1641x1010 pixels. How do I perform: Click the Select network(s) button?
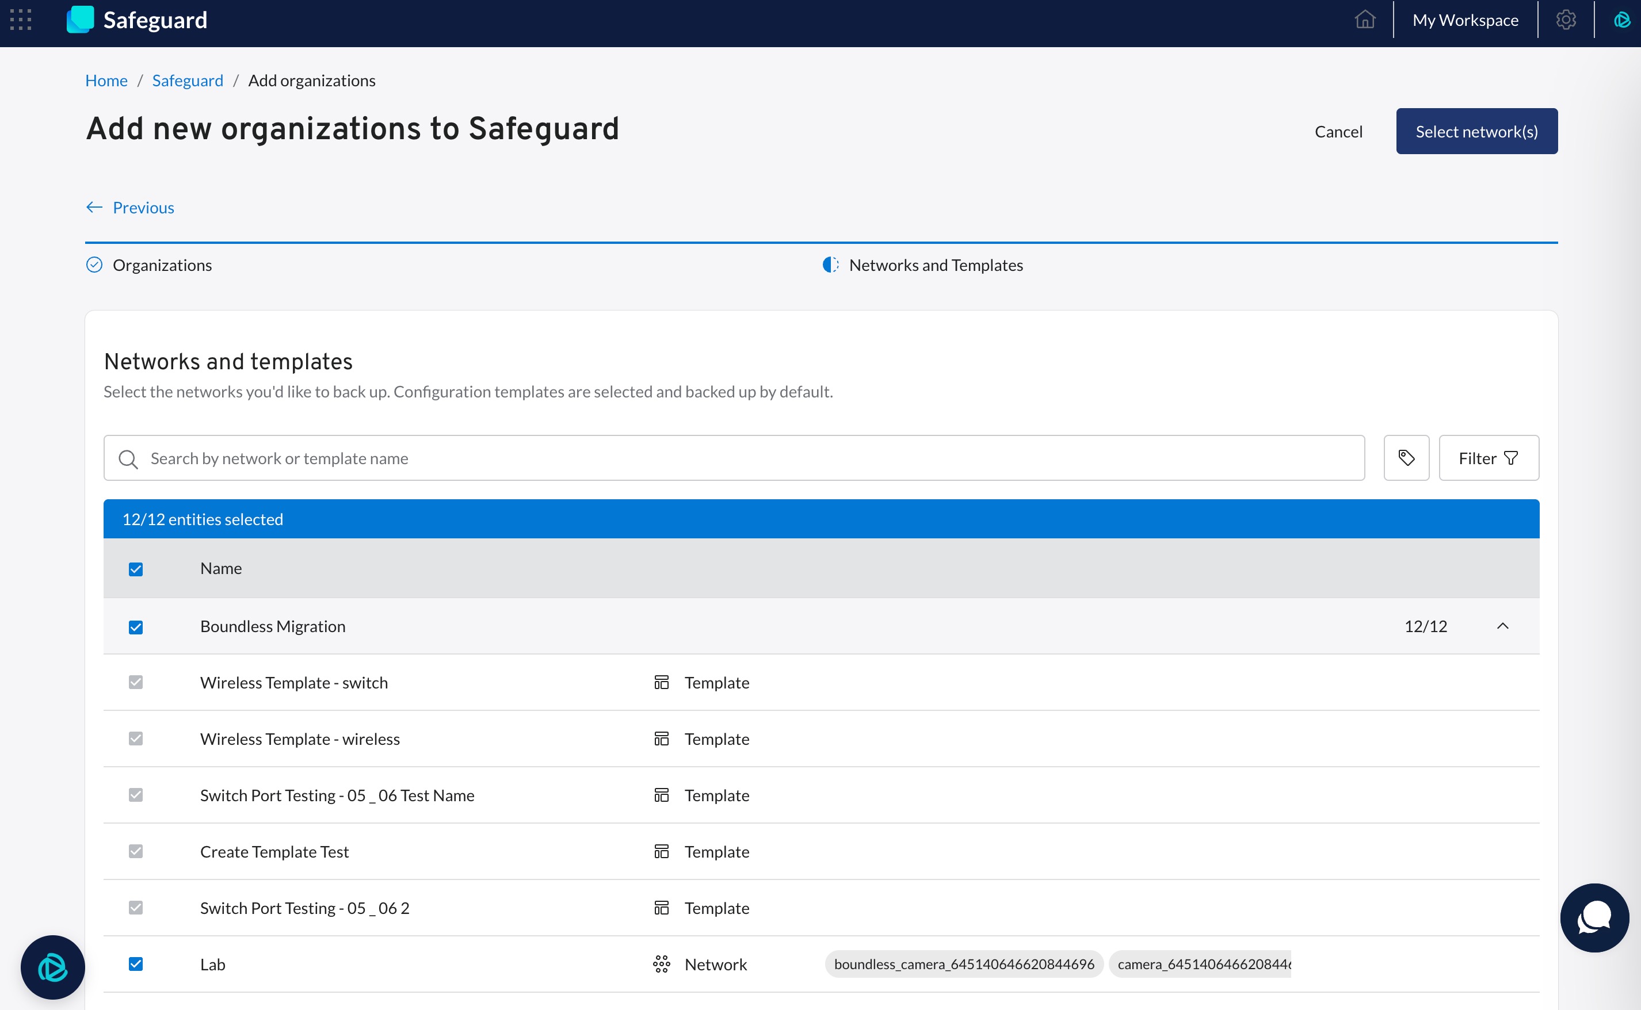1476,132
